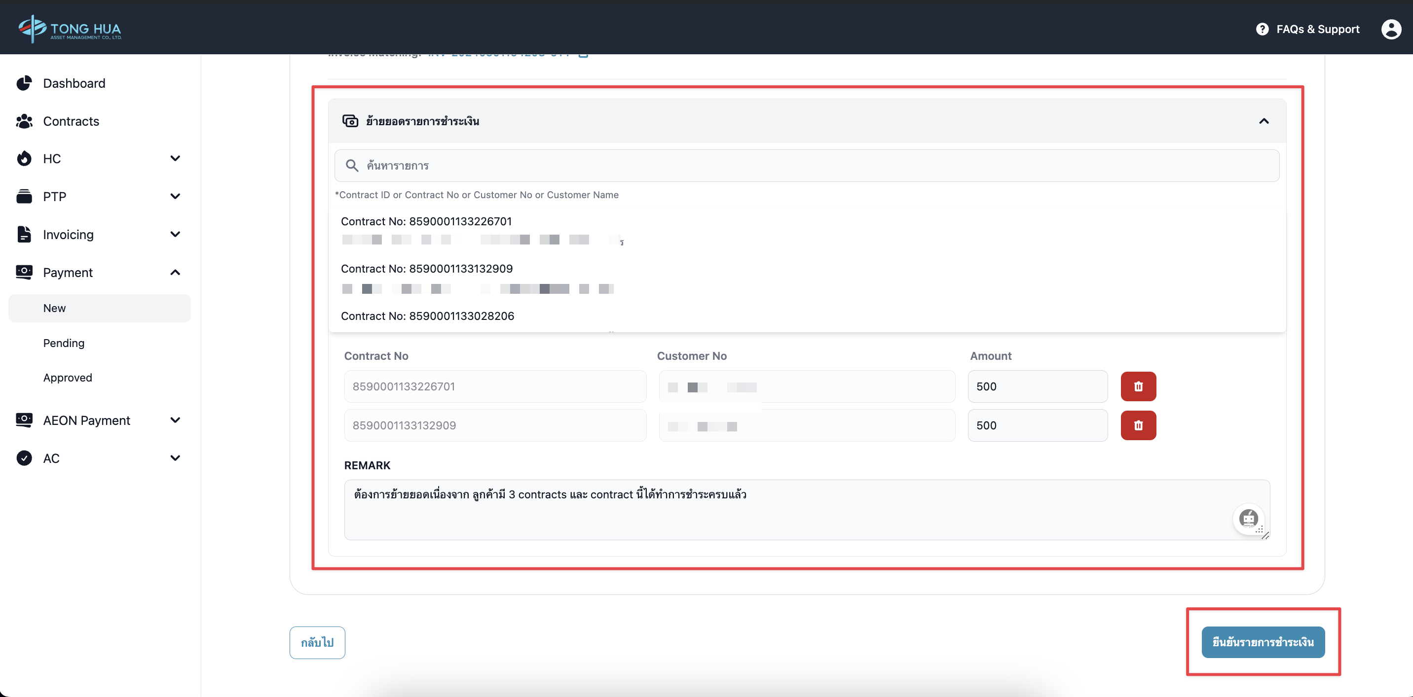The height and width of the screenshot is (697, 1413).
Task: Delete the 8590001133132909 contract row
Action: 1138,425
